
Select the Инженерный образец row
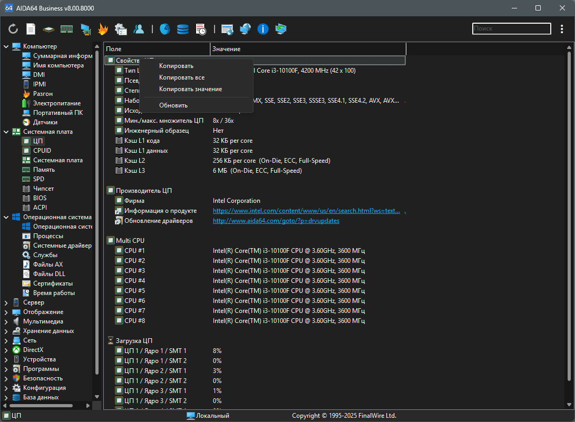point(255,131)
